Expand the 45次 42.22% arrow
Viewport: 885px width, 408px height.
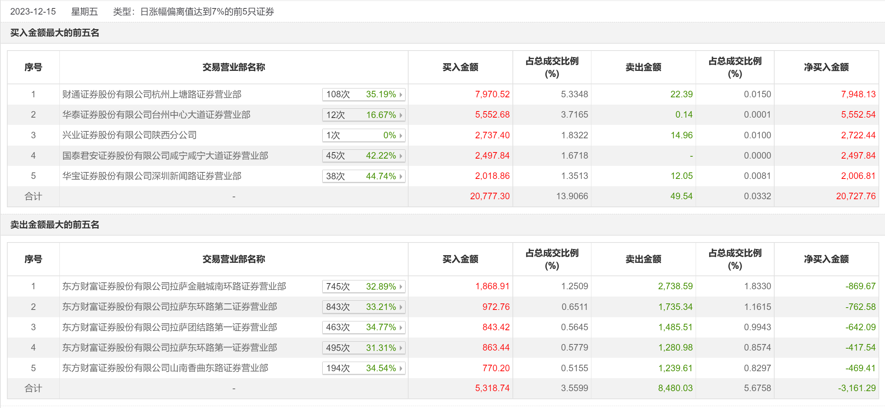coord(401,156)
